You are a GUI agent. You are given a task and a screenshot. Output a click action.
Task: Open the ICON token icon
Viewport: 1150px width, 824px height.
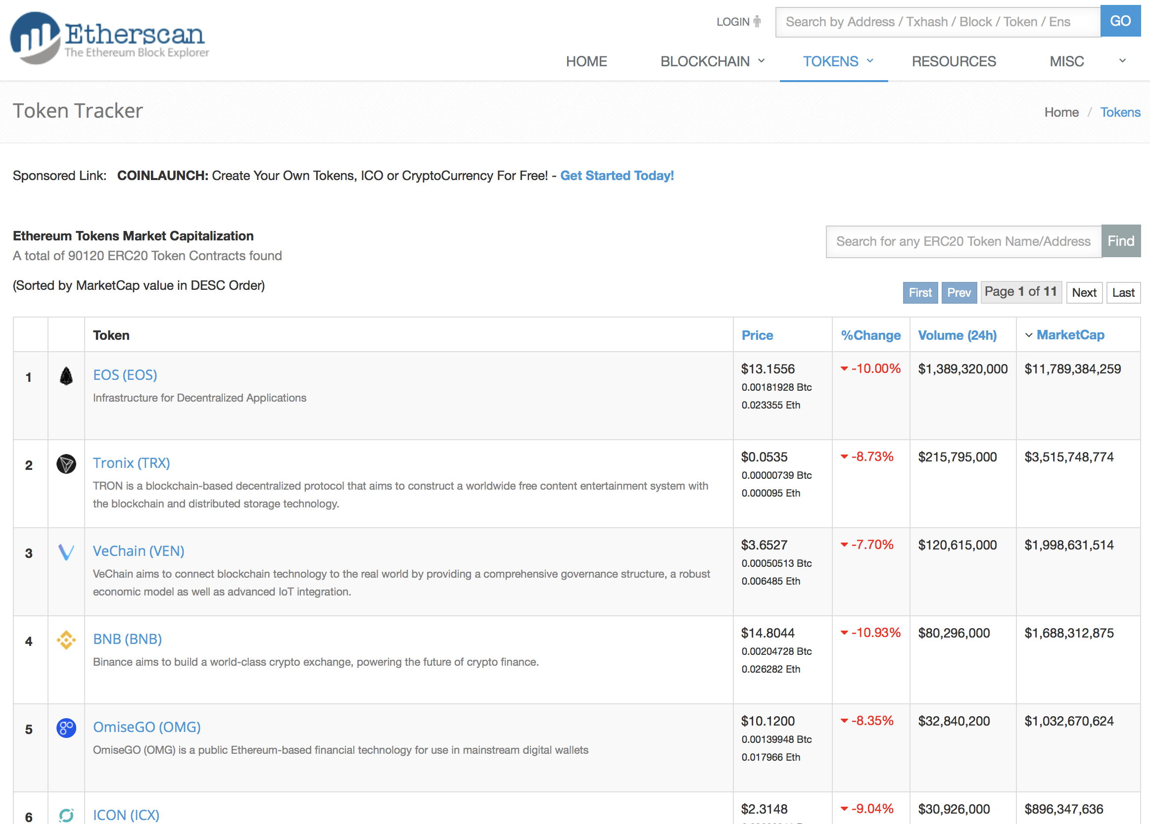click(x=66, y=815)
